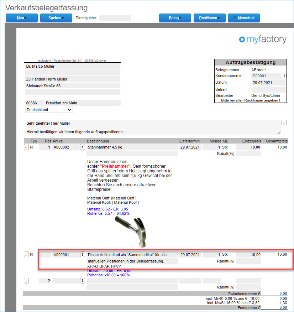This screenshot has width=294, height=312.
Task: Open the Beleg dropdown menu
Action: point(175,18)
